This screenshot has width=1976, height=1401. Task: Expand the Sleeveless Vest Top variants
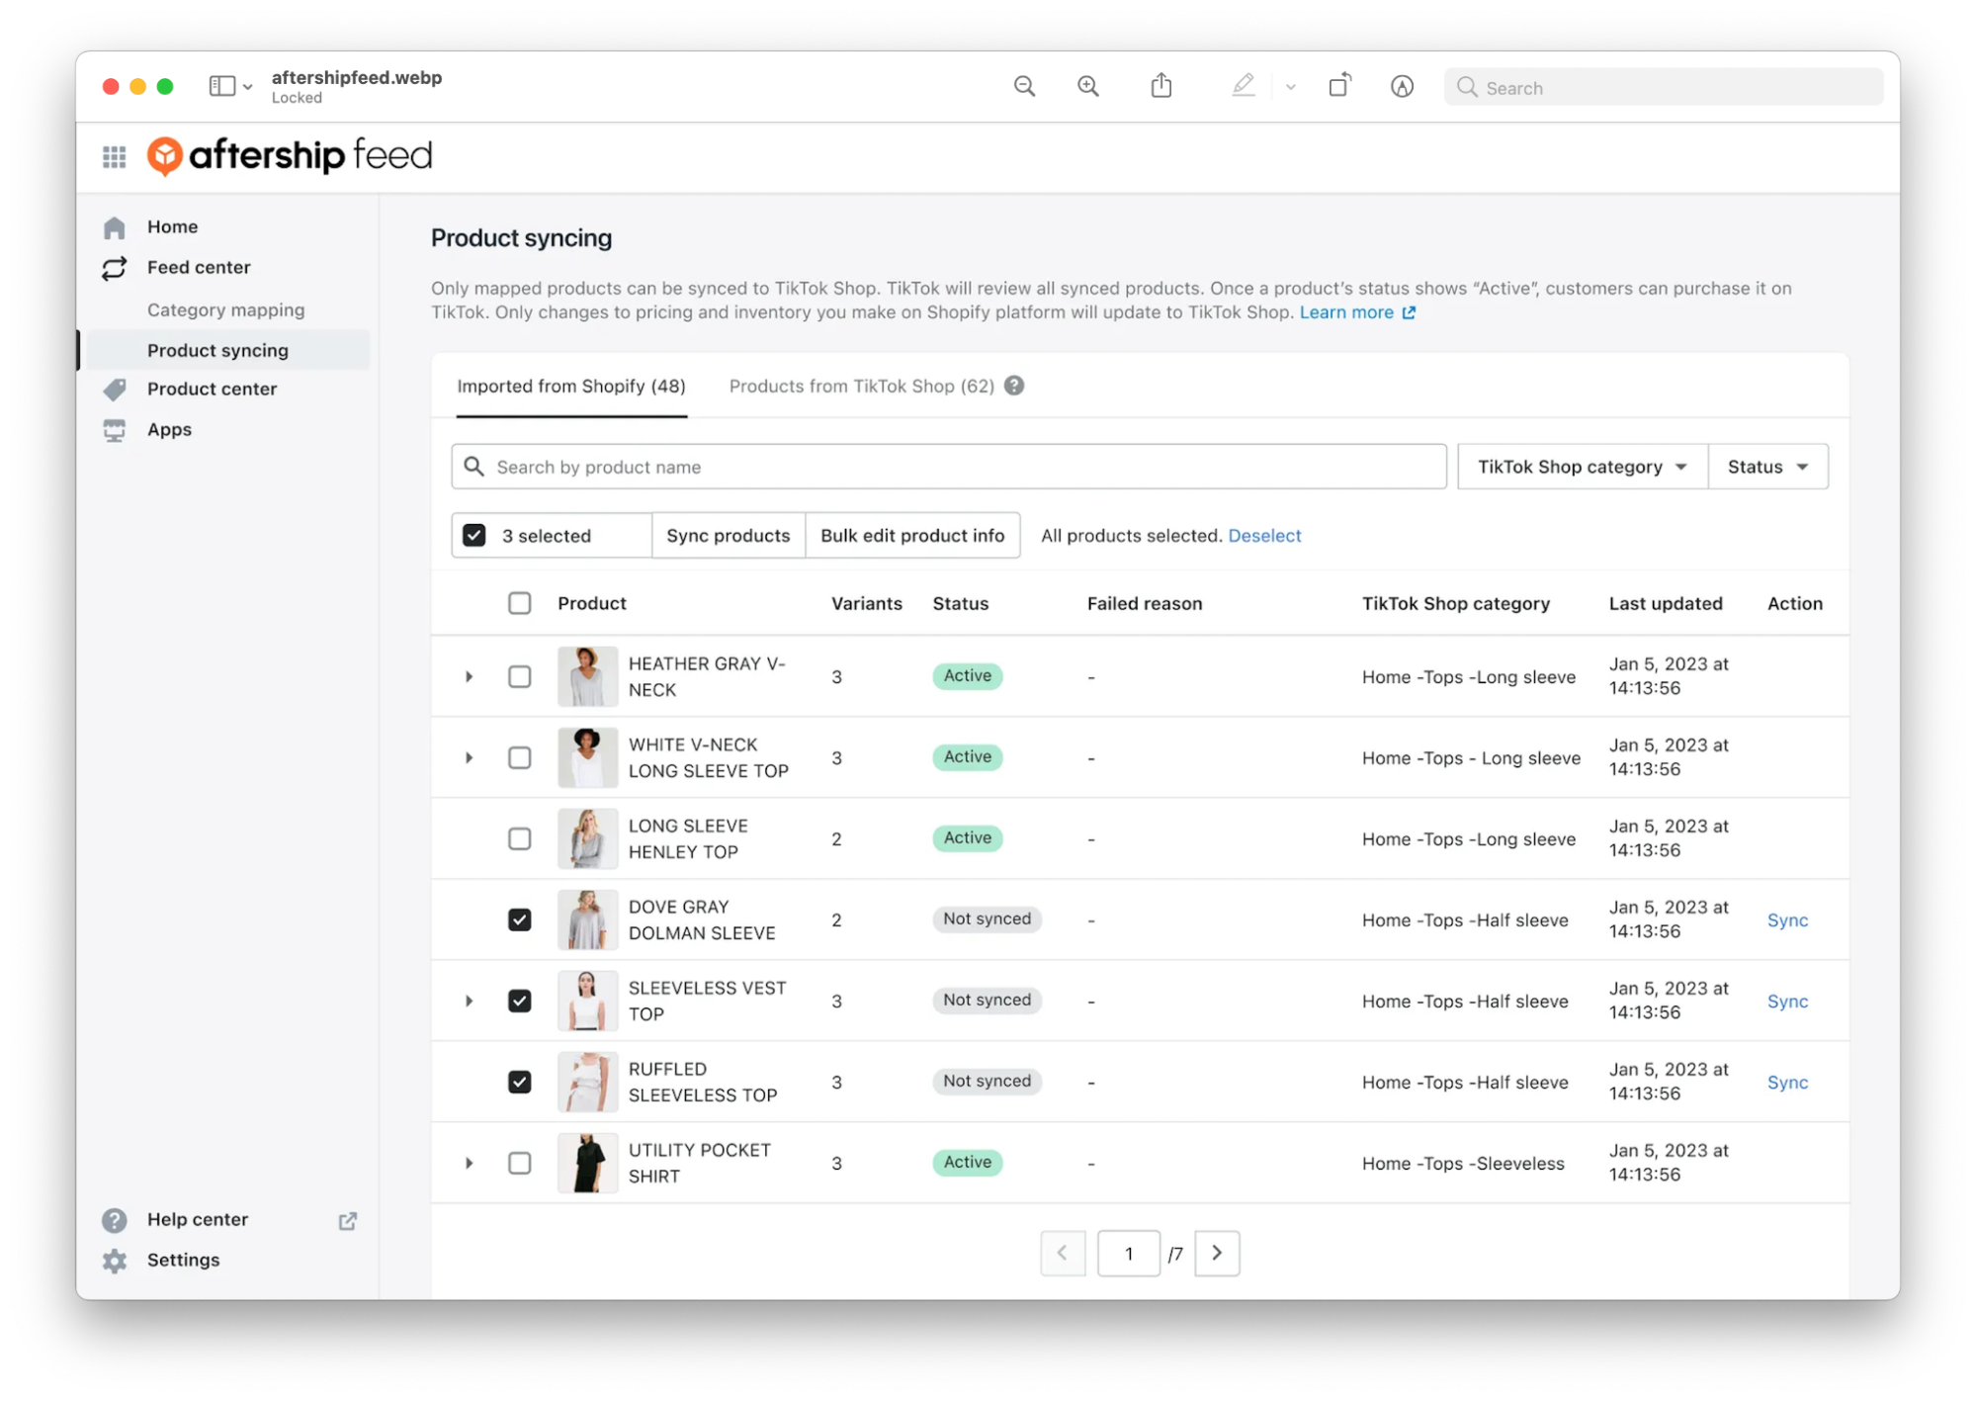469,1001
